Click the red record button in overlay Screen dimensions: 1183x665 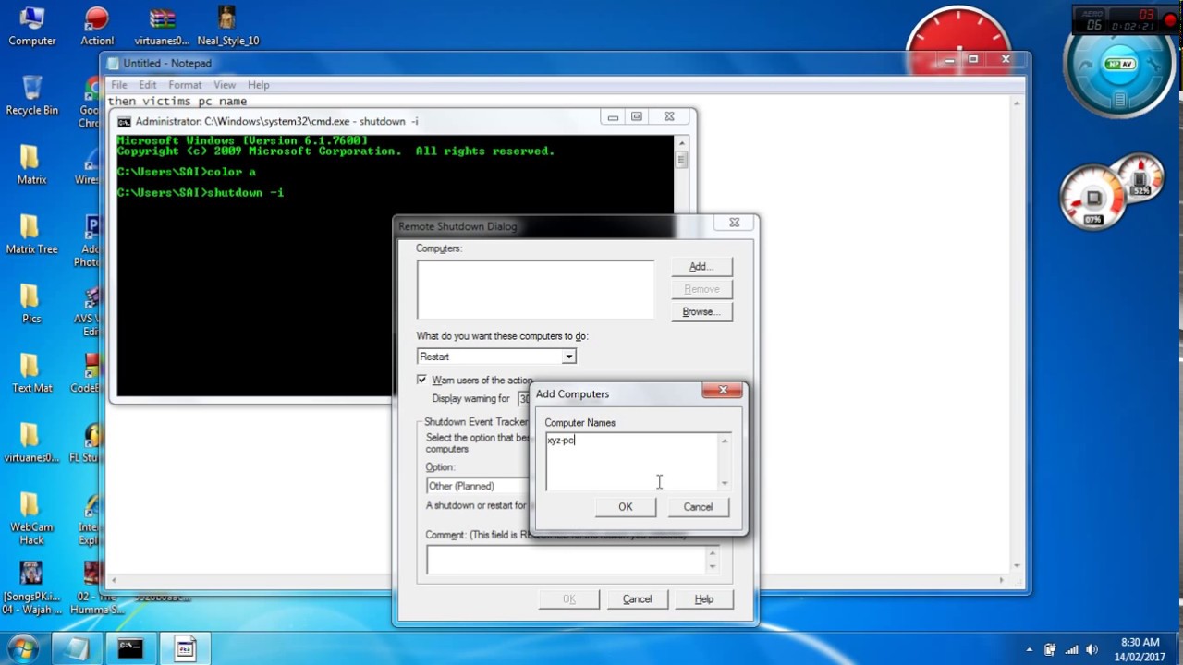(1170, 20)
